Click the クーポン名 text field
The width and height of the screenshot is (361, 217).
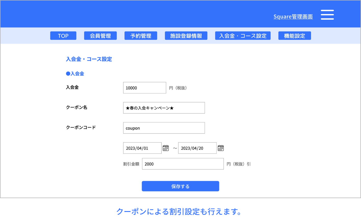(164, 108)
